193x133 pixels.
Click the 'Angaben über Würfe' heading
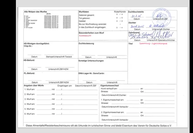pyautogui.click(x=34, y=85)
